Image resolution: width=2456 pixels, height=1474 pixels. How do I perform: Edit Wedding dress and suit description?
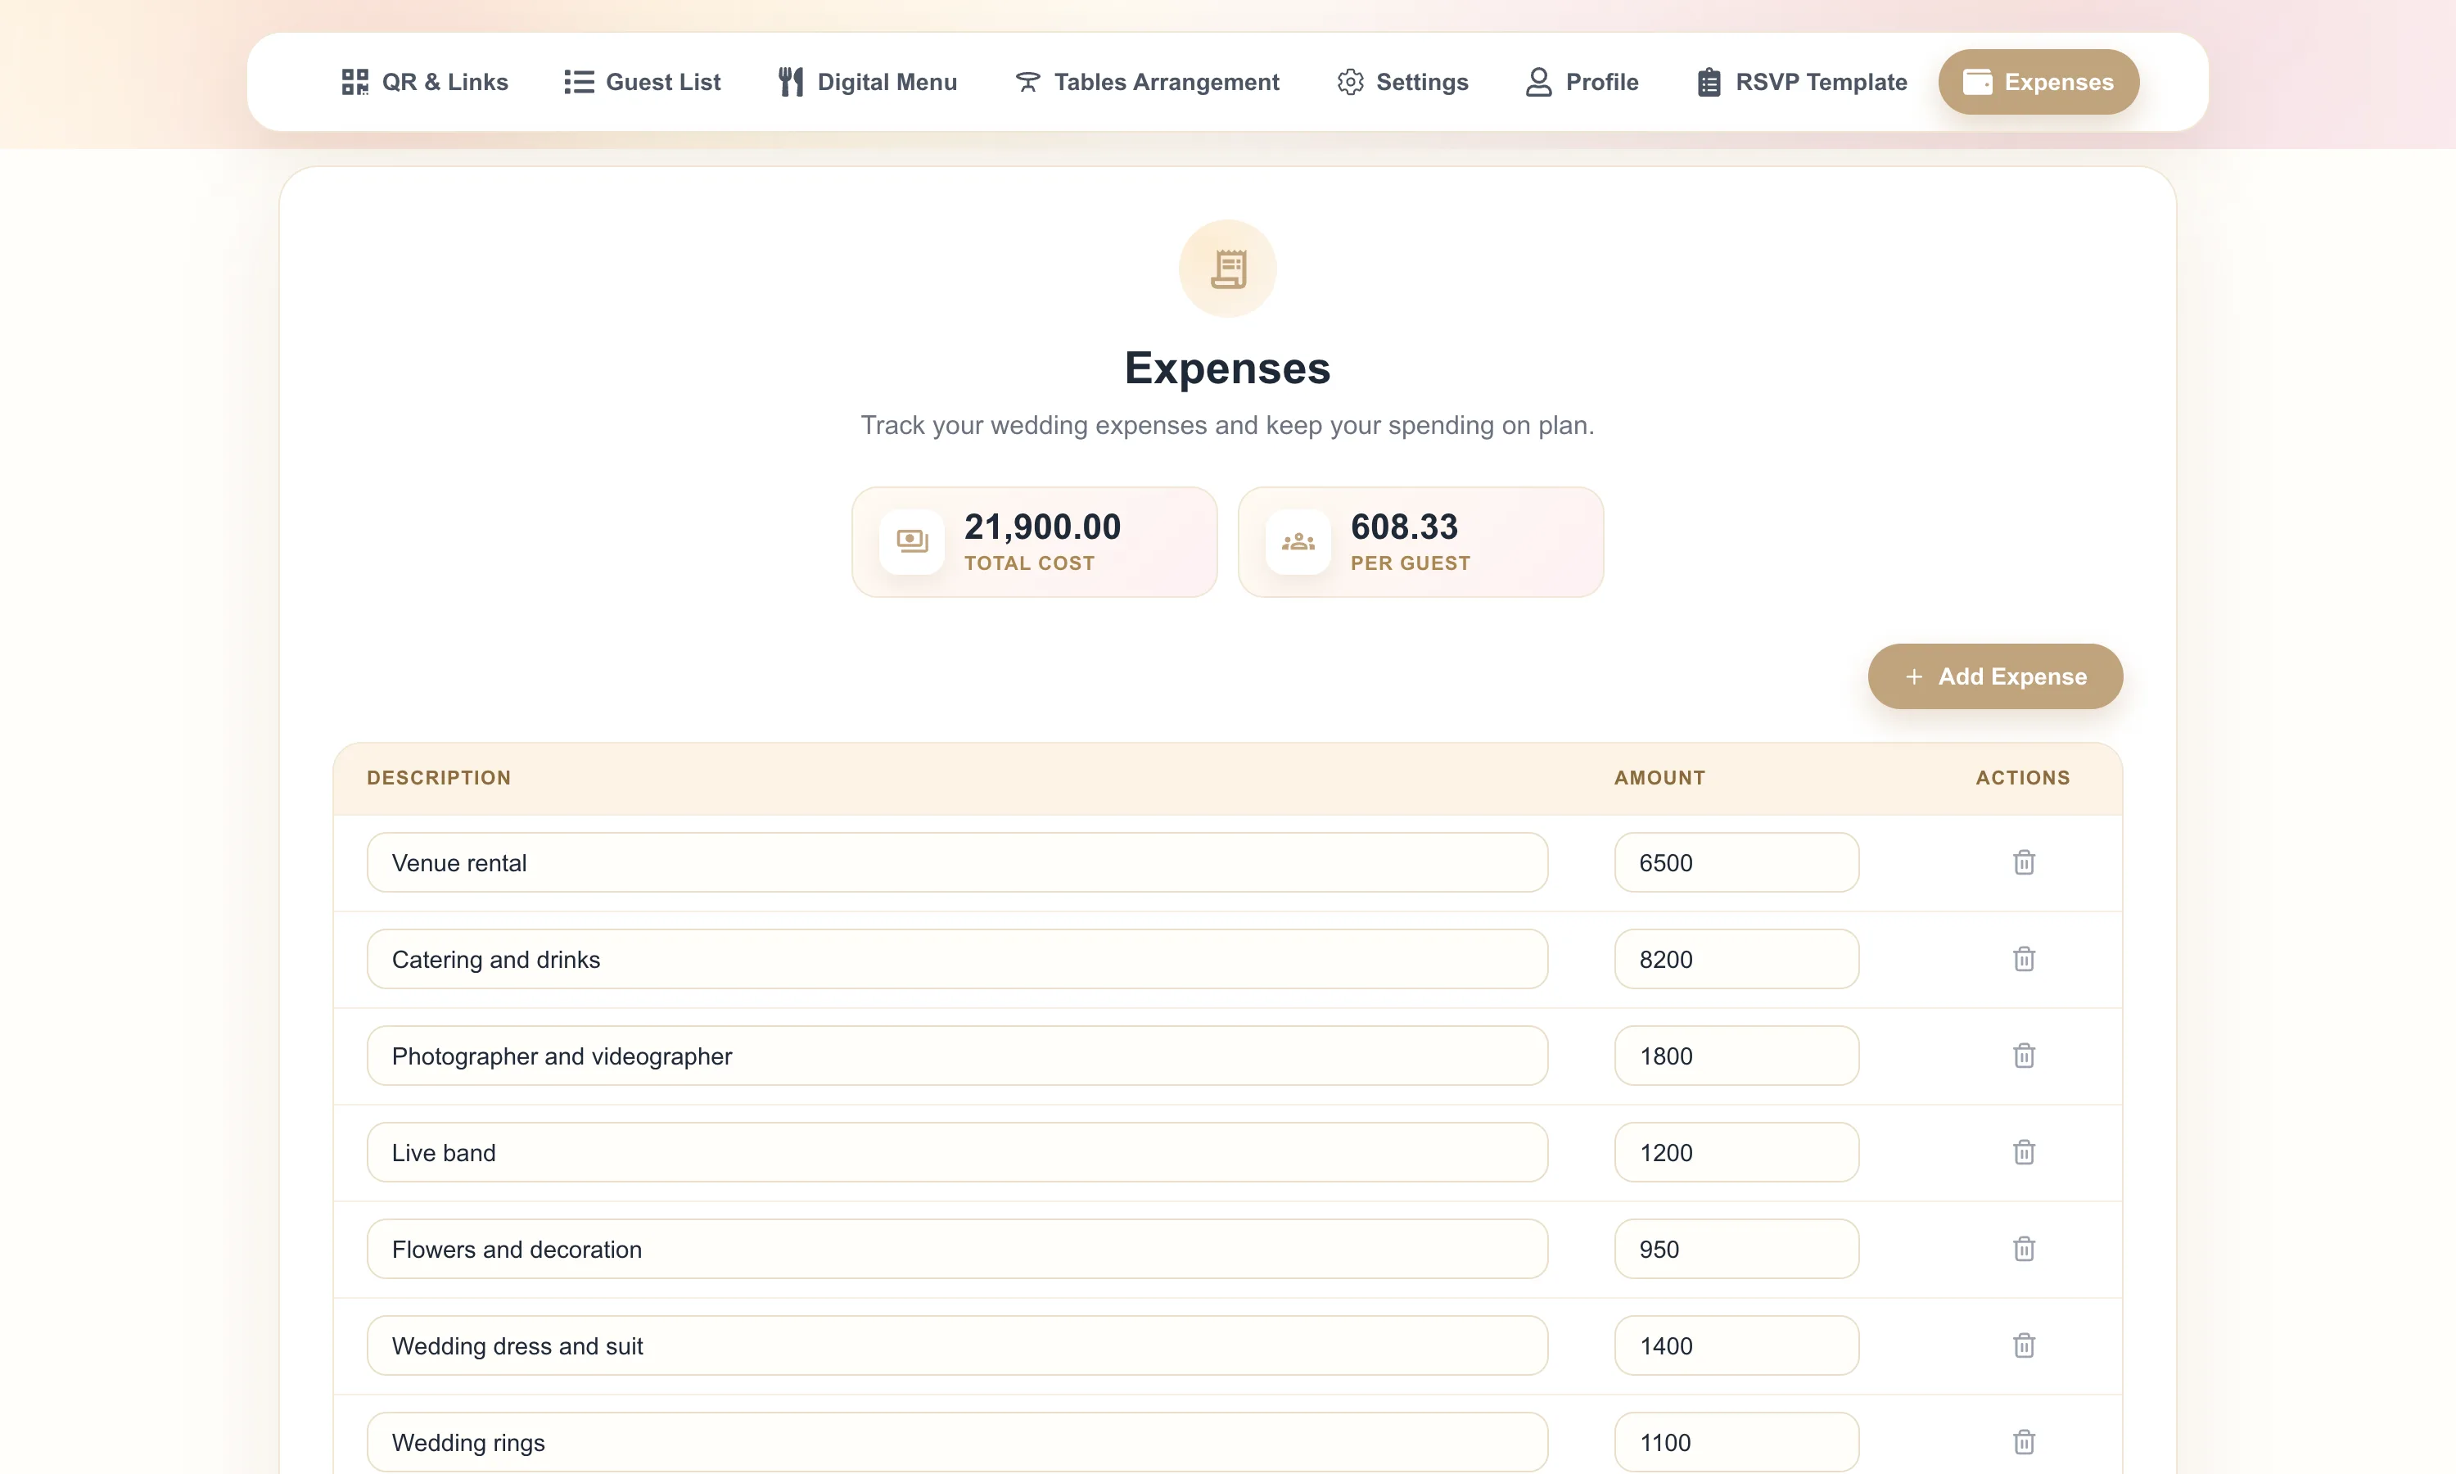click(957, 1345)
